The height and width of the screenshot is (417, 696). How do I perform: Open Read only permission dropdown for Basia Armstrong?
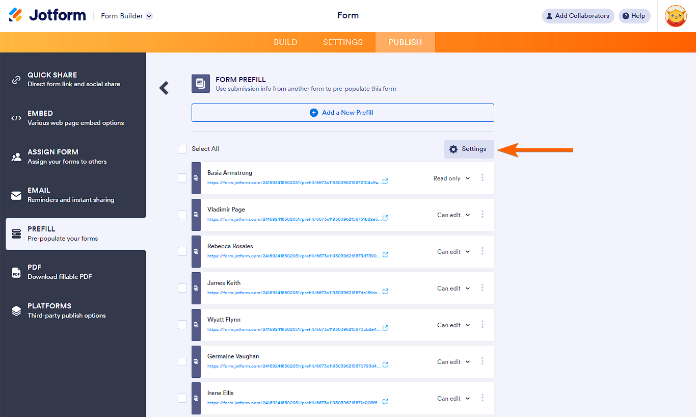click(452, 178)
